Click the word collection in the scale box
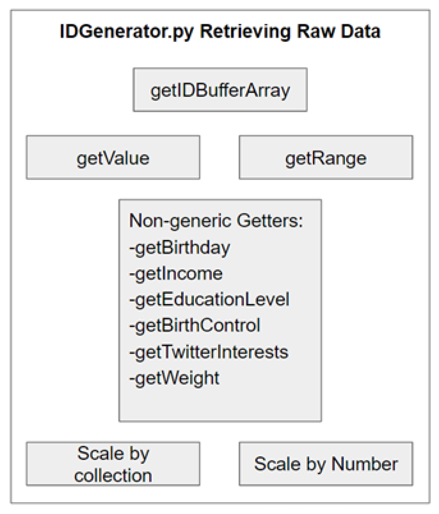The width and height of the screenshot is (439, 514). tap(113, 476)
